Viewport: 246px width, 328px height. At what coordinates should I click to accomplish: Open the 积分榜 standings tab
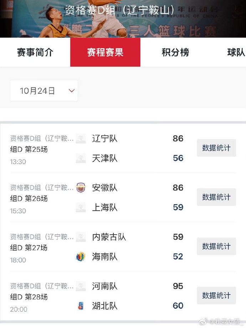coord(175,52)
